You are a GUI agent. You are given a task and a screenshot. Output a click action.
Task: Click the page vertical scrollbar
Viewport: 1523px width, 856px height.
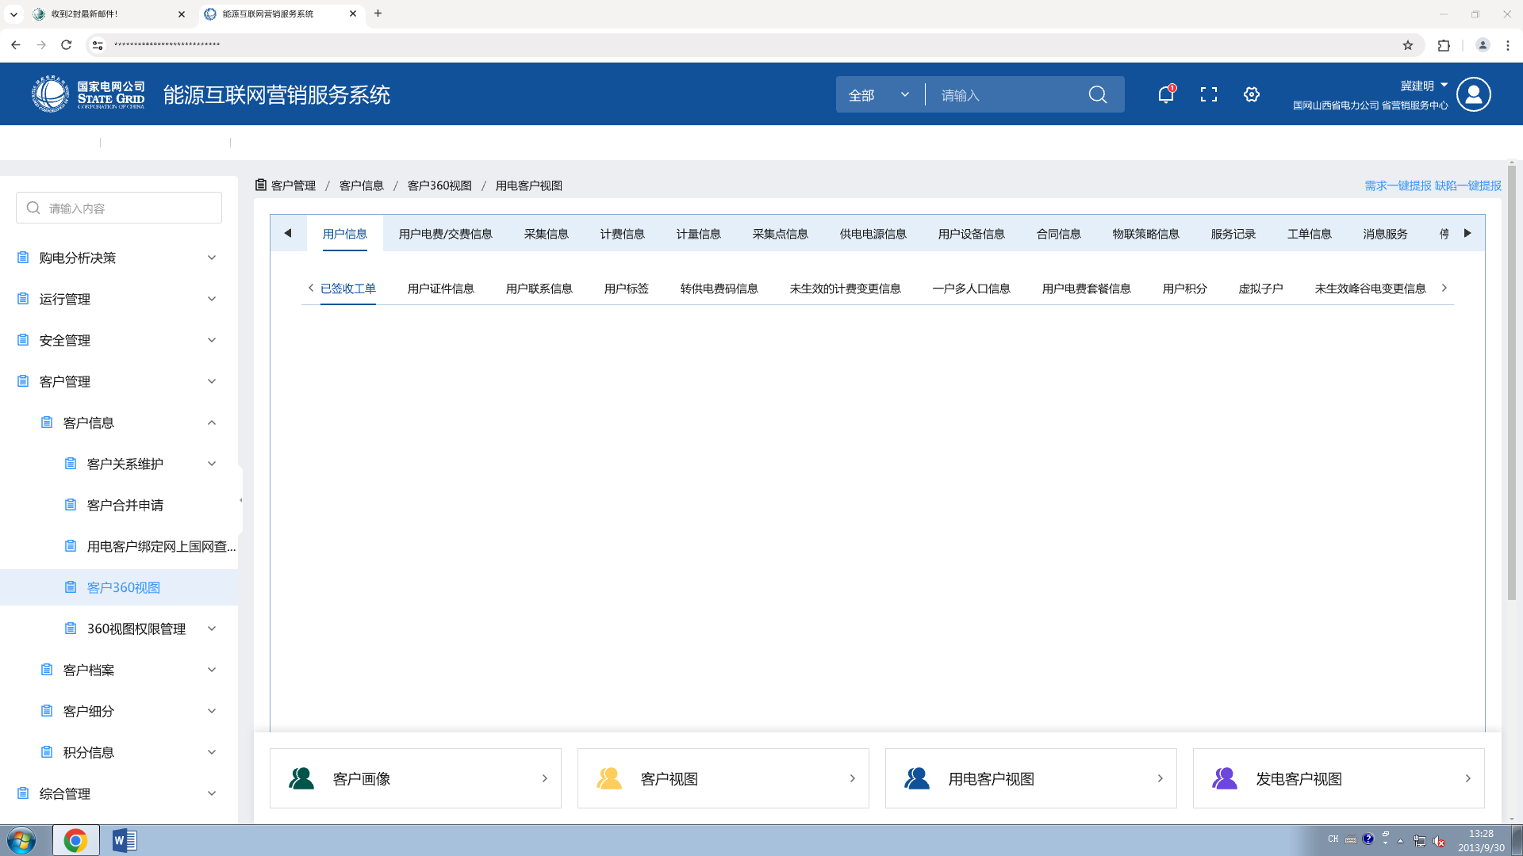click(1511, 380)
